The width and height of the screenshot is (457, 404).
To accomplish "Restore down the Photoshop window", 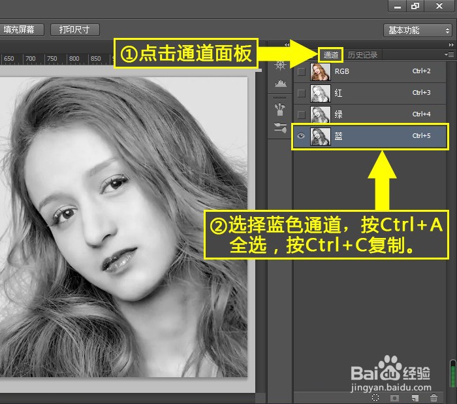I will click(415, 6).
